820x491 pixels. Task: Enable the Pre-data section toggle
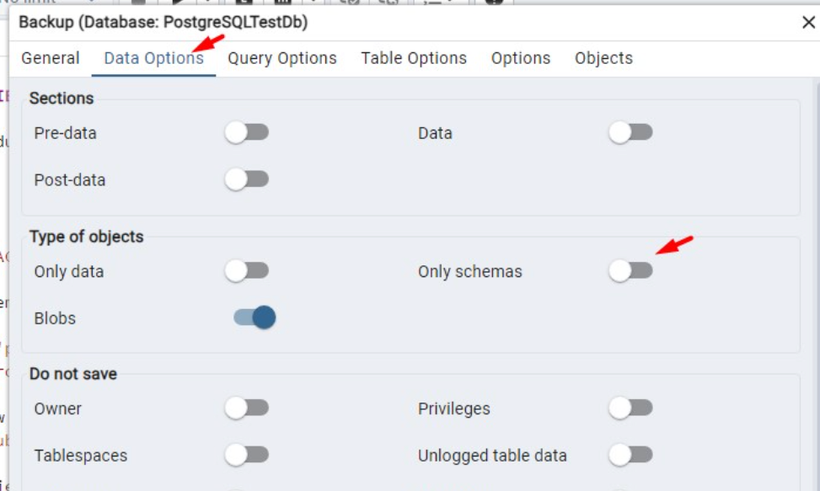coord(247,132)
